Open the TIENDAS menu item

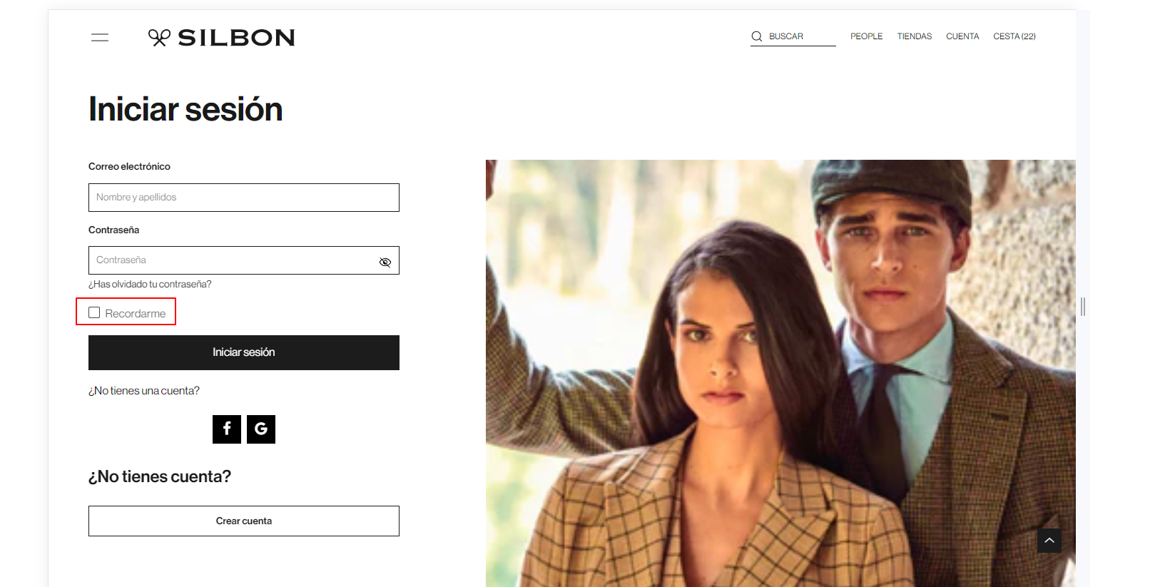915,36
